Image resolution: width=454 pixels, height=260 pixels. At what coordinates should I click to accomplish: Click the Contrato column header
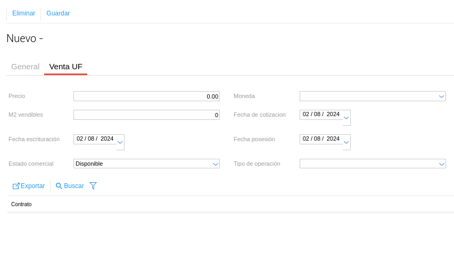point(21,204)
